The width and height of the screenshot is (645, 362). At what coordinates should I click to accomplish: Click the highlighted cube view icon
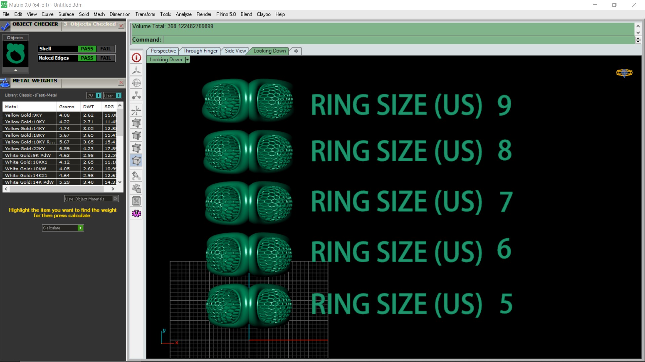pos(136,161)
